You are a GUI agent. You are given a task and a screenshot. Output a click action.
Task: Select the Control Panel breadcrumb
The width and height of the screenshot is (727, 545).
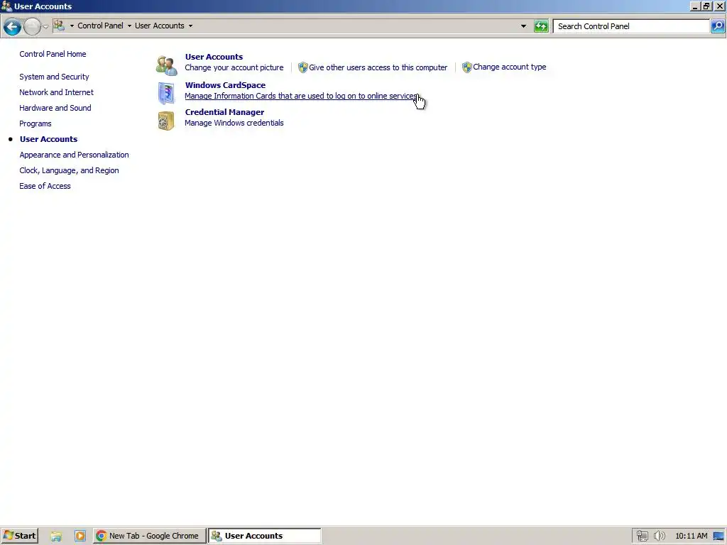pos(100,26)
